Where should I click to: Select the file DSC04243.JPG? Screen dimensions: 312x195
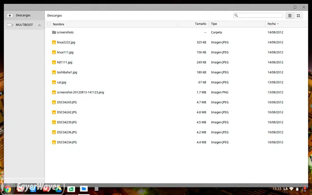[67, 102]
